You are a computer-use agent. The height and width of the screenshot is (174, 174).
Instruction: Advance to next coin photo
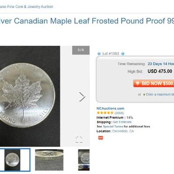click(x=82, y=97)
